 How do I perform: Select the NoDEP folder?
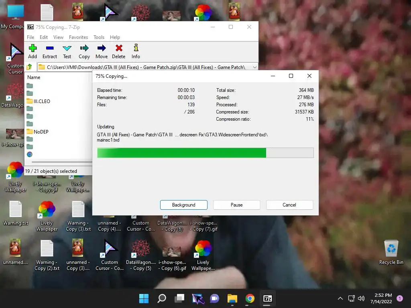tap(38, 132)
